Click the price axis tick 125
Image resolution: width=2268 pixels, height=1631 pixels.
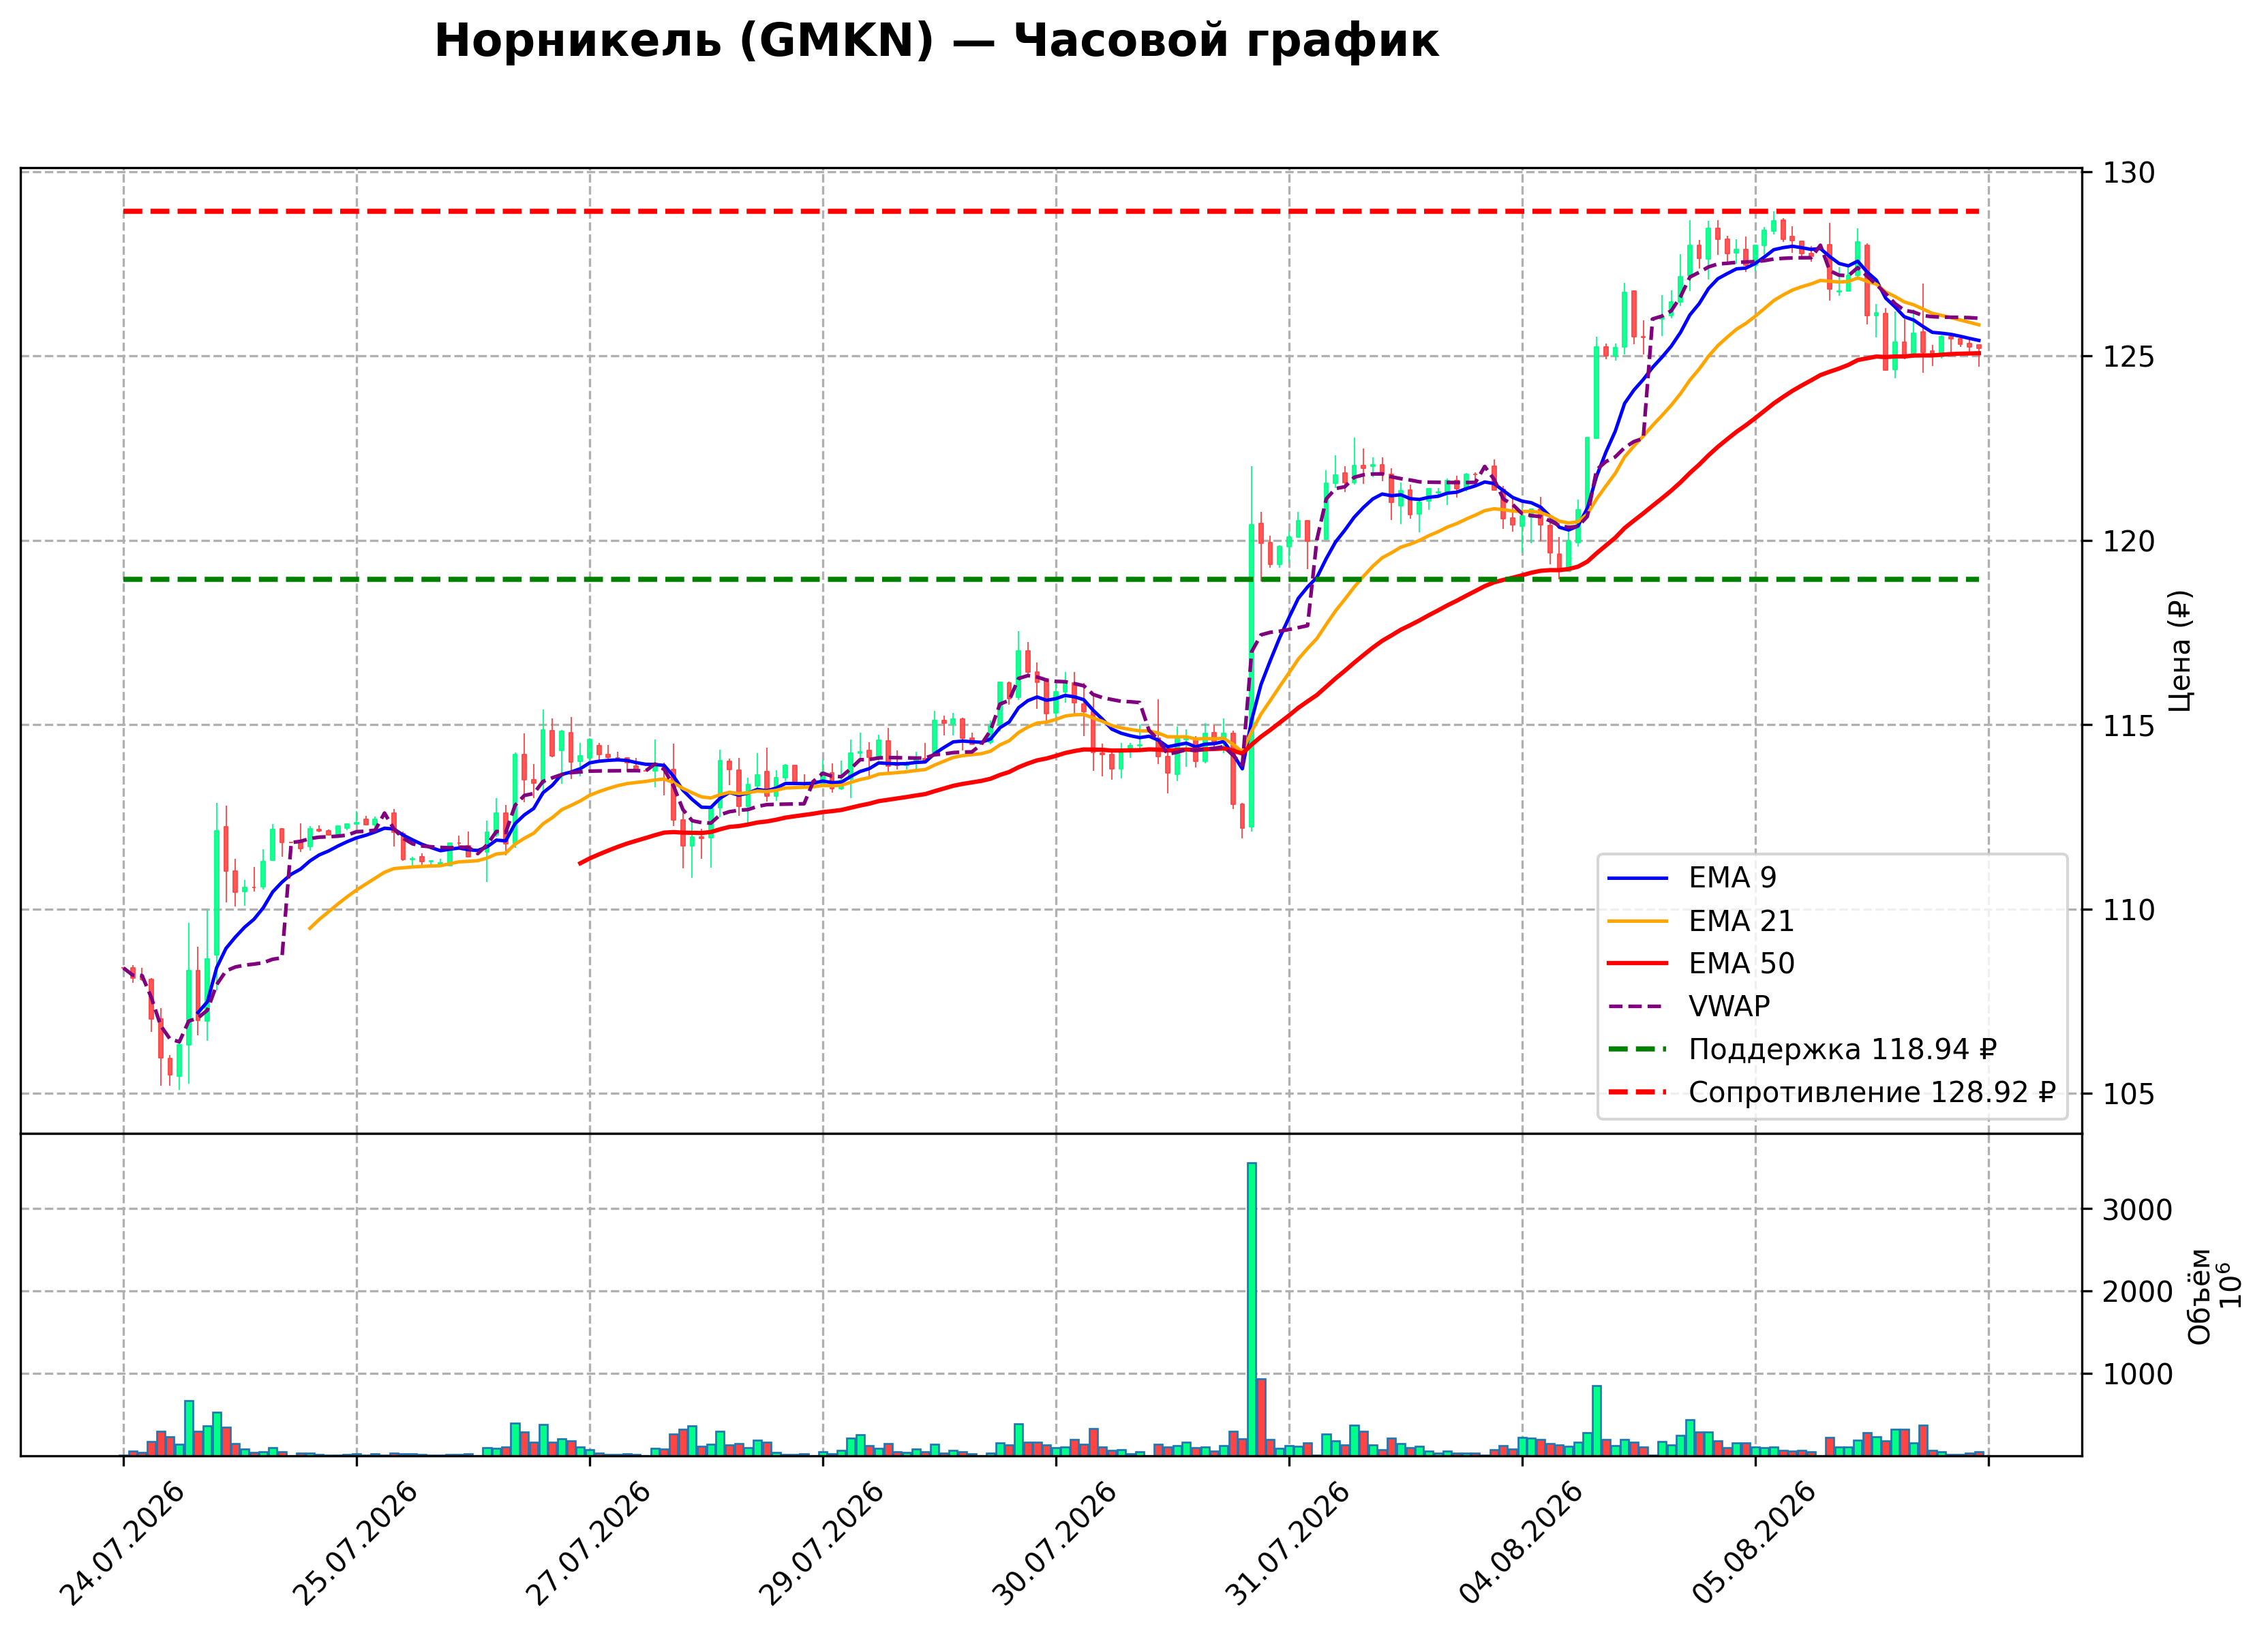tap(2129, 357)
